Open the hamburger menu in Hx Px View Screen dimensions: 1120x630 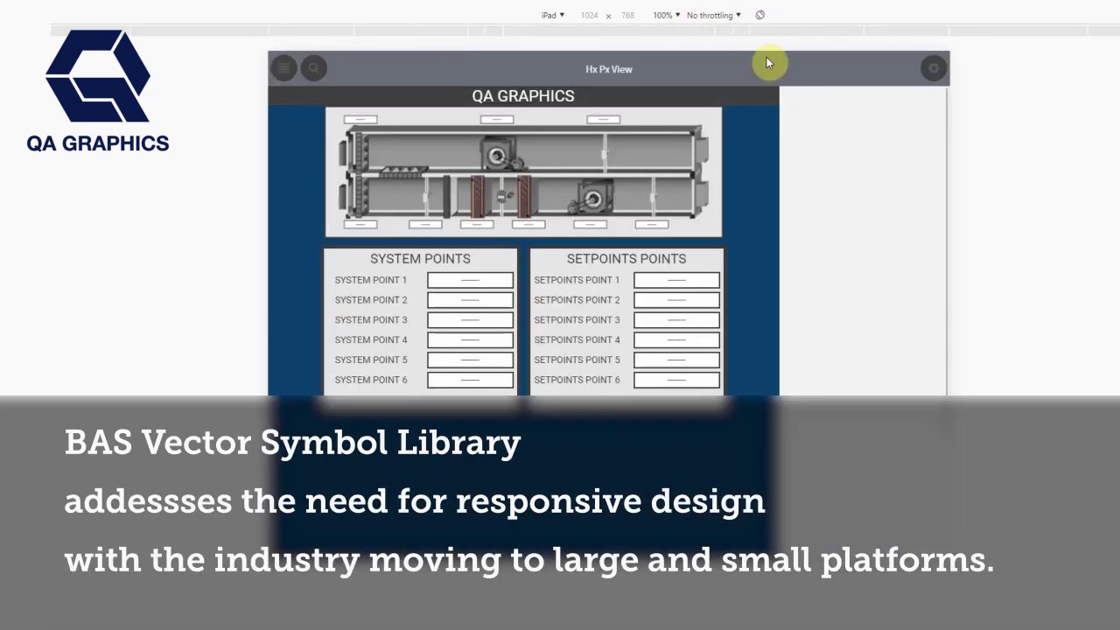click(x=283, y=68)
